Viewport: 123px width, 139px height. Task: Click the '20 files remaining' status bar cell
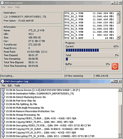pos(78,76)
